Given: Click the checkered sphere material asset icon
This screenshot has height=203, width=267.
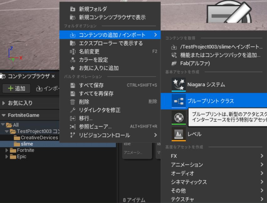Looking at the screenshot, I should tap(179, 118).
